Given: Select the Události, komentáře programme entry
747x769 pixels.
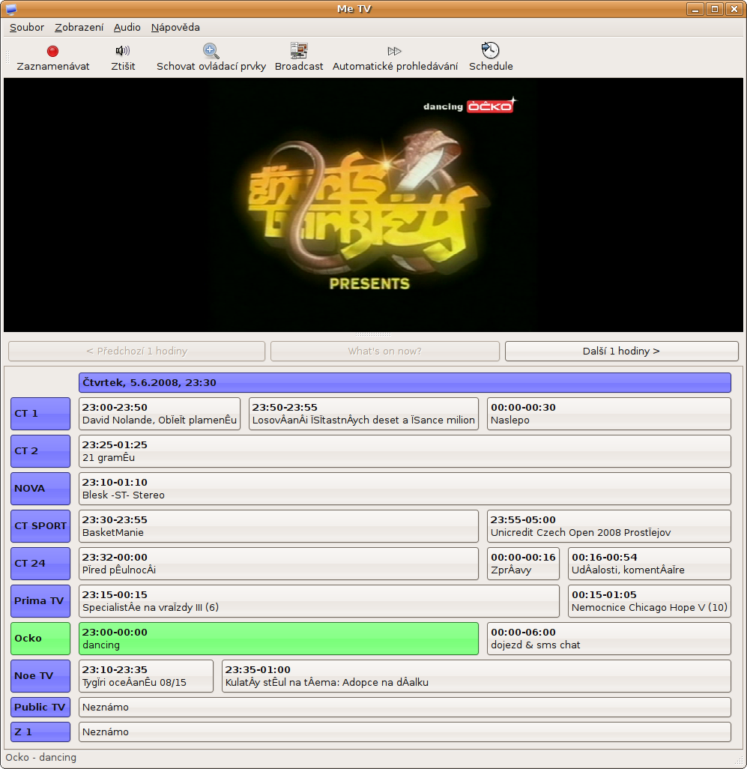Looking at the screenshot, I should point(650,564).
